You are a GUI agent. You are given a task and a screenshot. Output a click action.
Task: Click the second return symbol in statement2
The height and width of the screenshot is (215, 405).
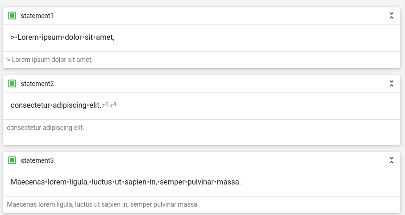point(113,105)
